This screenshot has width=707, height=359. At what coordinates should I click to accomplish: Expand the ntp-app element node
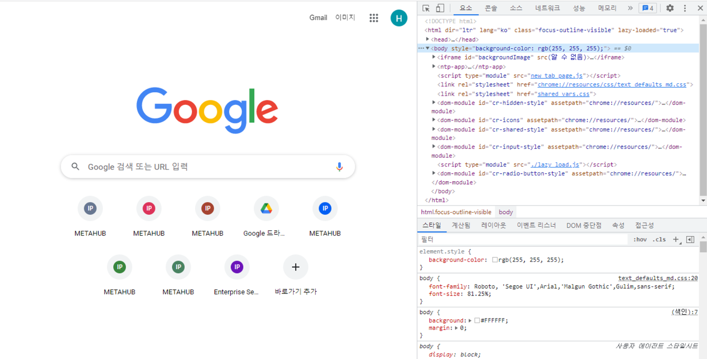tap(434, 66)
